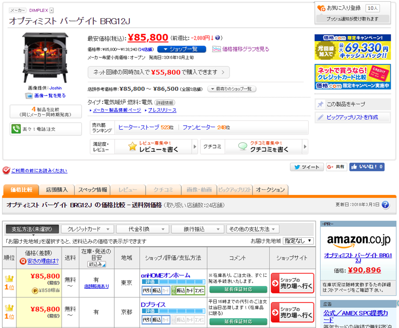Click red arrow icon in Dプライス shop button

pos(275,312)
